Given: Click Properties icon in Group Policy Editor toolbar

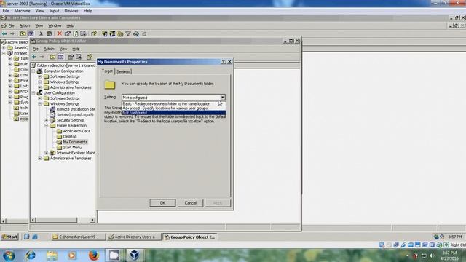Looking at the screenshot, I should point(71,57).
